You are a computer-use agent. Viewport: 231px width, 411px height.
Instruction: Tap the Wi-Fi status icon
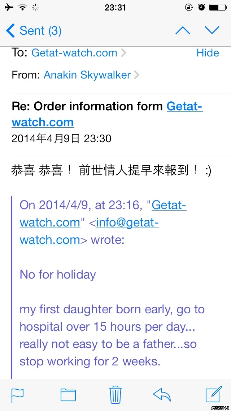click(x=23, y=7)
